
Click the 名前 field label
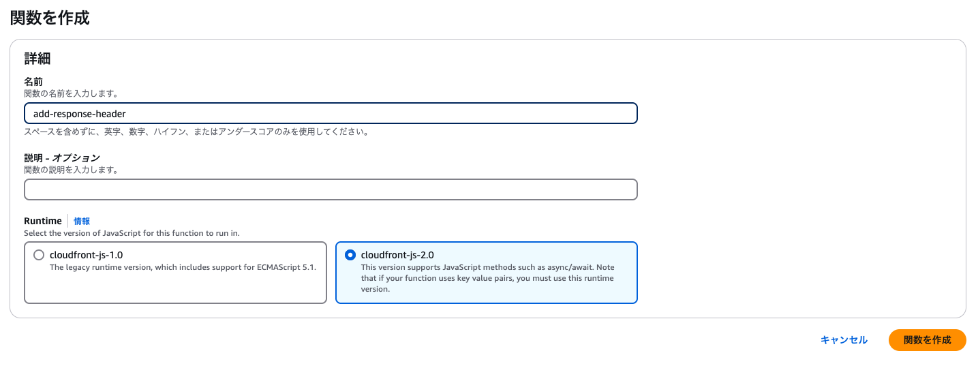pos(33,82)
